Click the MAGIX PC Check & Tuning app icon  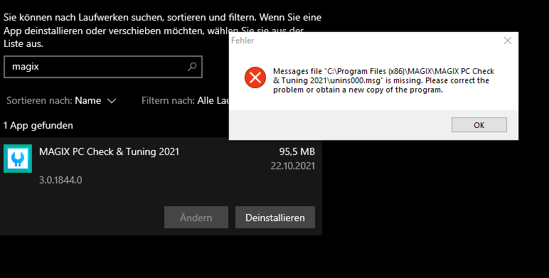point(18,159)
